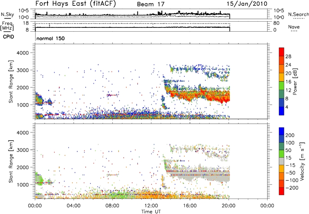Click the "Power [dB]" colorbar title
Viewport: 309px width, 214px height.
295,82
